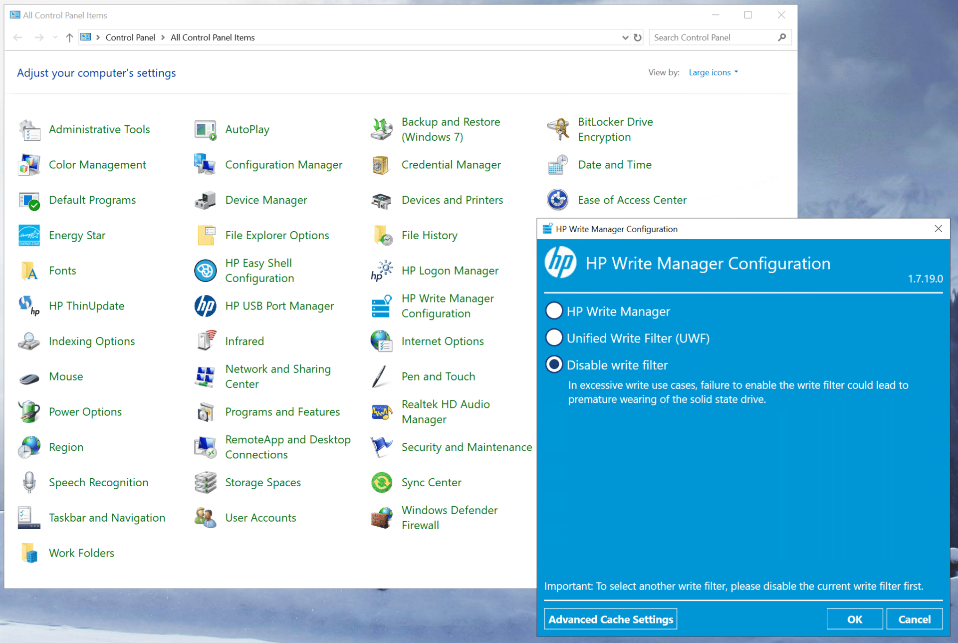
Task: Open Network and Sharing Center icon
Action: pyautogui.click(x=206, y=377)
